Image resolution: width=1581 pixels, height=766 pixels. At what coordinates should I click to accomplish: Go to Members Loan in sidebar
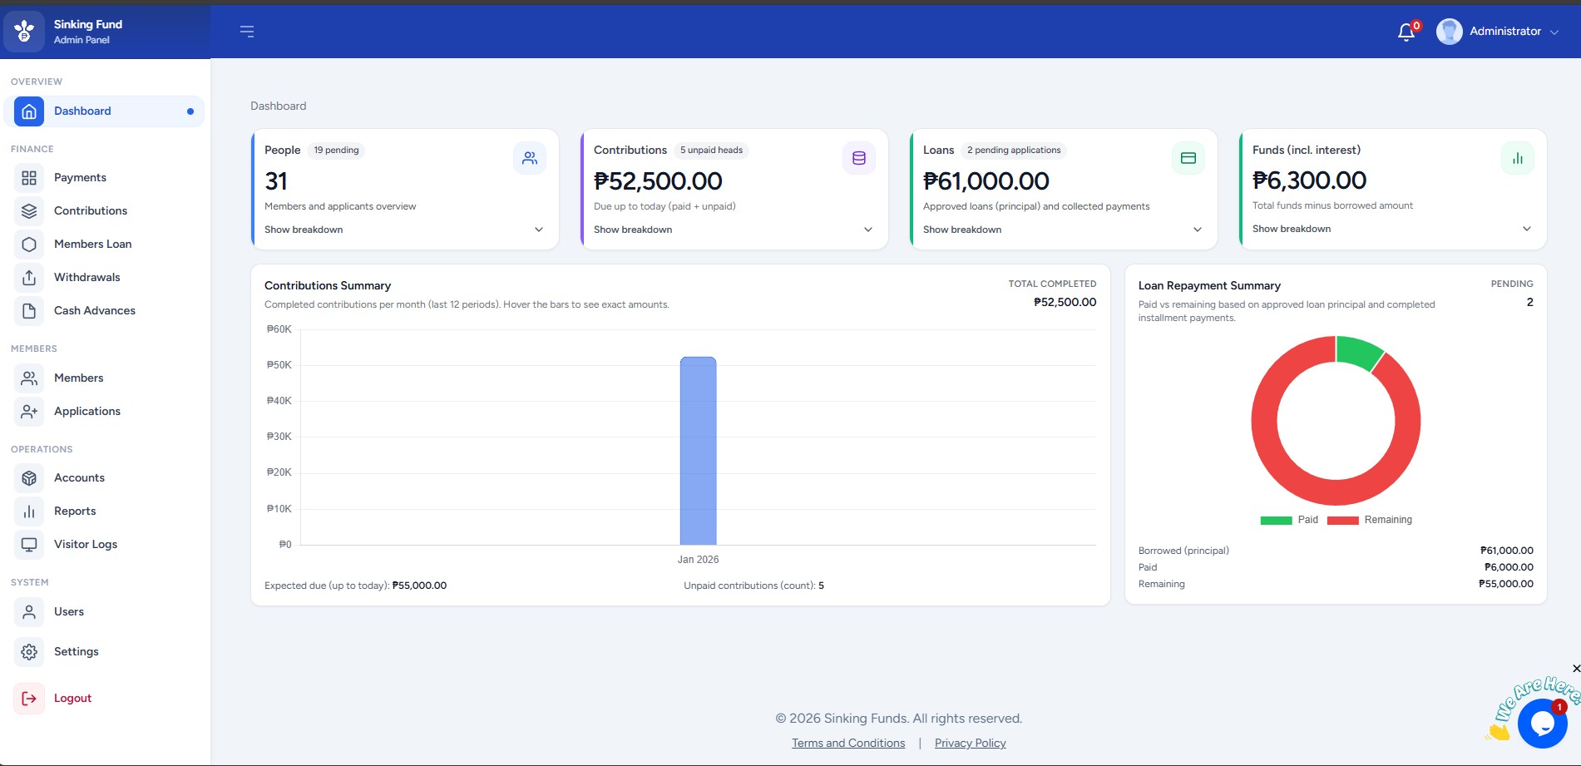(x=92, y=244)
